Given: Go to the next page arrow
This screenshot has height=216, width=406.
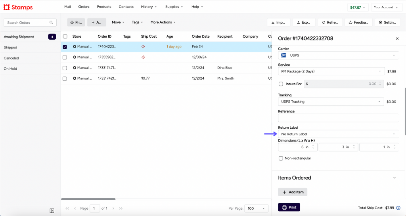Looking at the screenshot, I should [x=113, y=208].
